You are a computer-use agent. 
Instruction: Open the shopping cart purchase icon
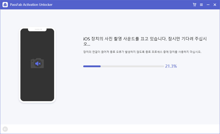(195, 5)
